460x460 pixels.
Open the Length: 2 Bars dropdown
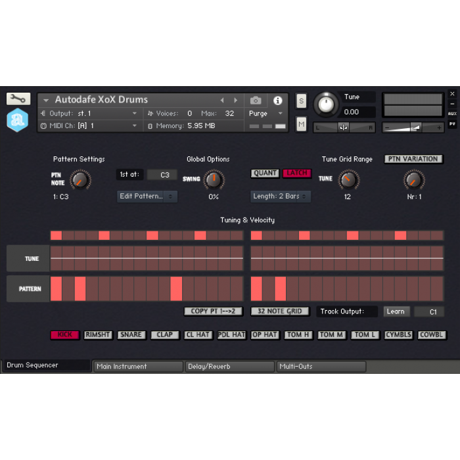[281, 196]
